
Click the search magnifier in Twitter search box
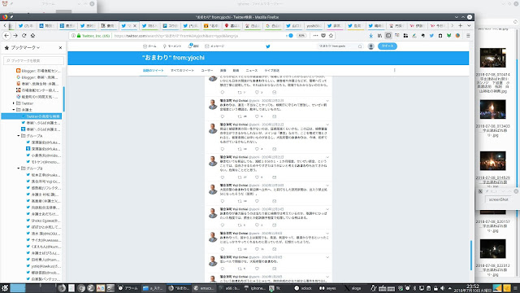(360, 46)
